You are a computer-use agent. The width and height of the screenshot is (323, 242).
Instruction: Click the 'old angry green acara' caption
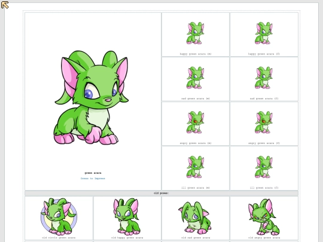pos(264,238)
